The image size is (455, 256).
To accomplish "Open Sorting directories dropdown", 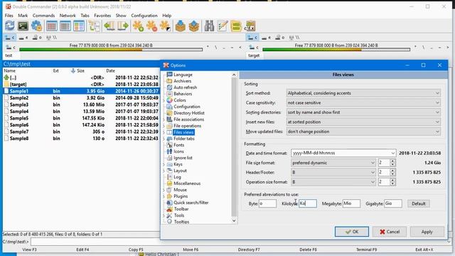I will click(x=363, y=112).
